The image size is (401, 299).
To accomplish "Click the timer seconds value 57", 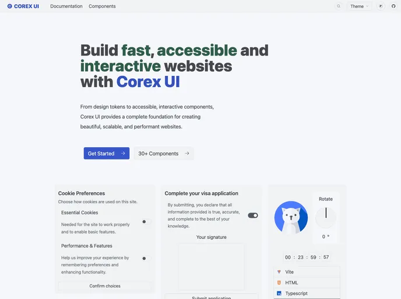I will click(326, 257).
